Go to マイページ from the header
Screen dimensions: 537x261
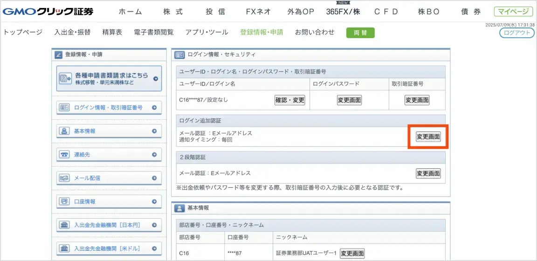[513, 12]
